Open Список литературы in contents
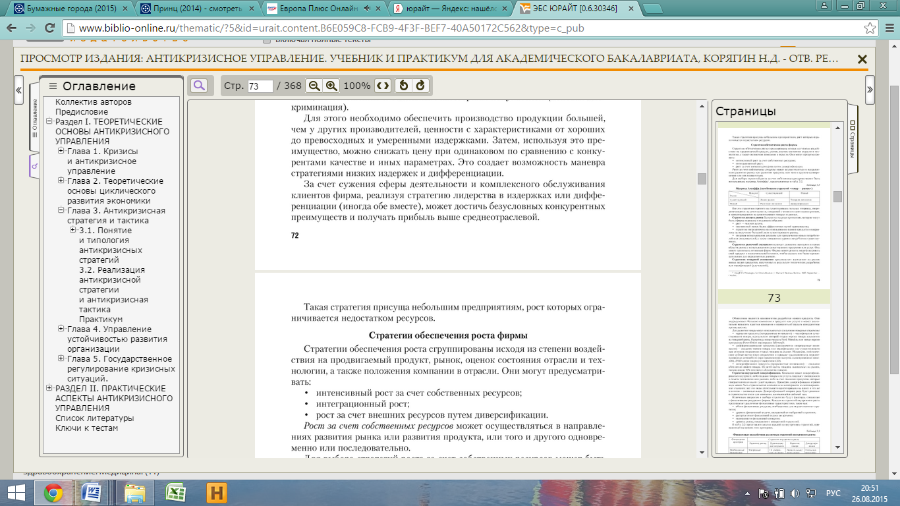This screenshot has height=506, width=900. (x=94, y=418)
